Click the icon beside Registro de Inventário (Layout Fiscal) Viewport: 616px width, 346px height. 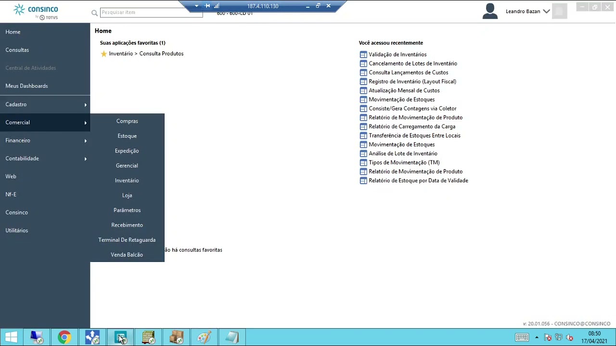pyautogui.click(x=363, y=82)
